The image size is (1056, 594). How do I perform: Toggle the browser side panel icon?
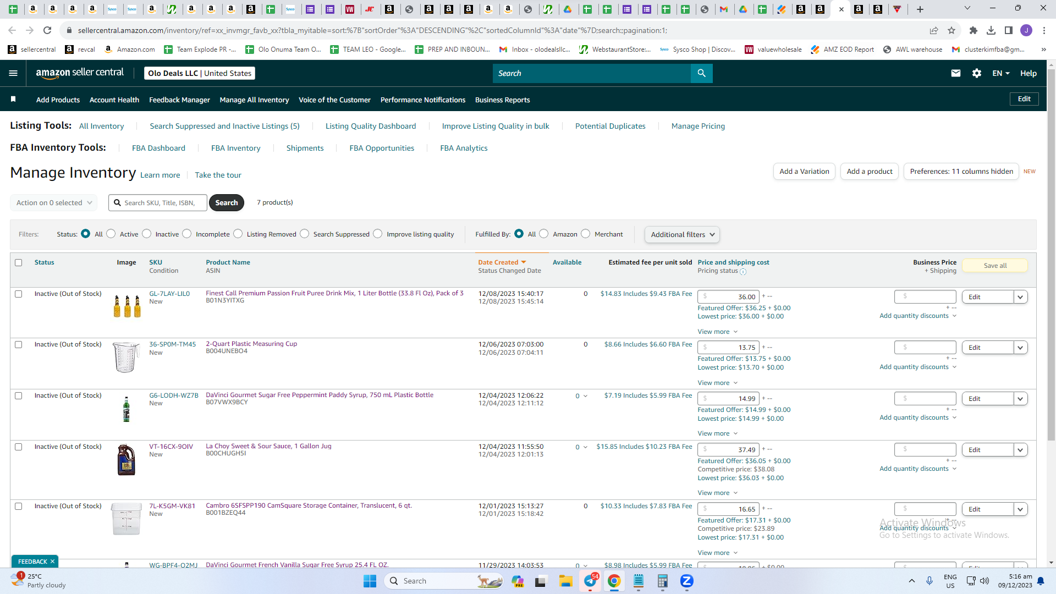(x=1009, y=30)
